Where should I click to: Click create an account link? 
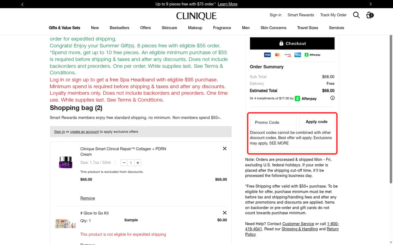coord(84,132)
